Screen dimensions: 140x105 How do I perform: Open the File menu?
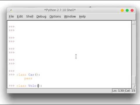(x=11, y=17)
